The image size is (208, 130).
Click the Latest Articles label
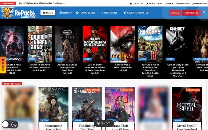tap(12, 84)
